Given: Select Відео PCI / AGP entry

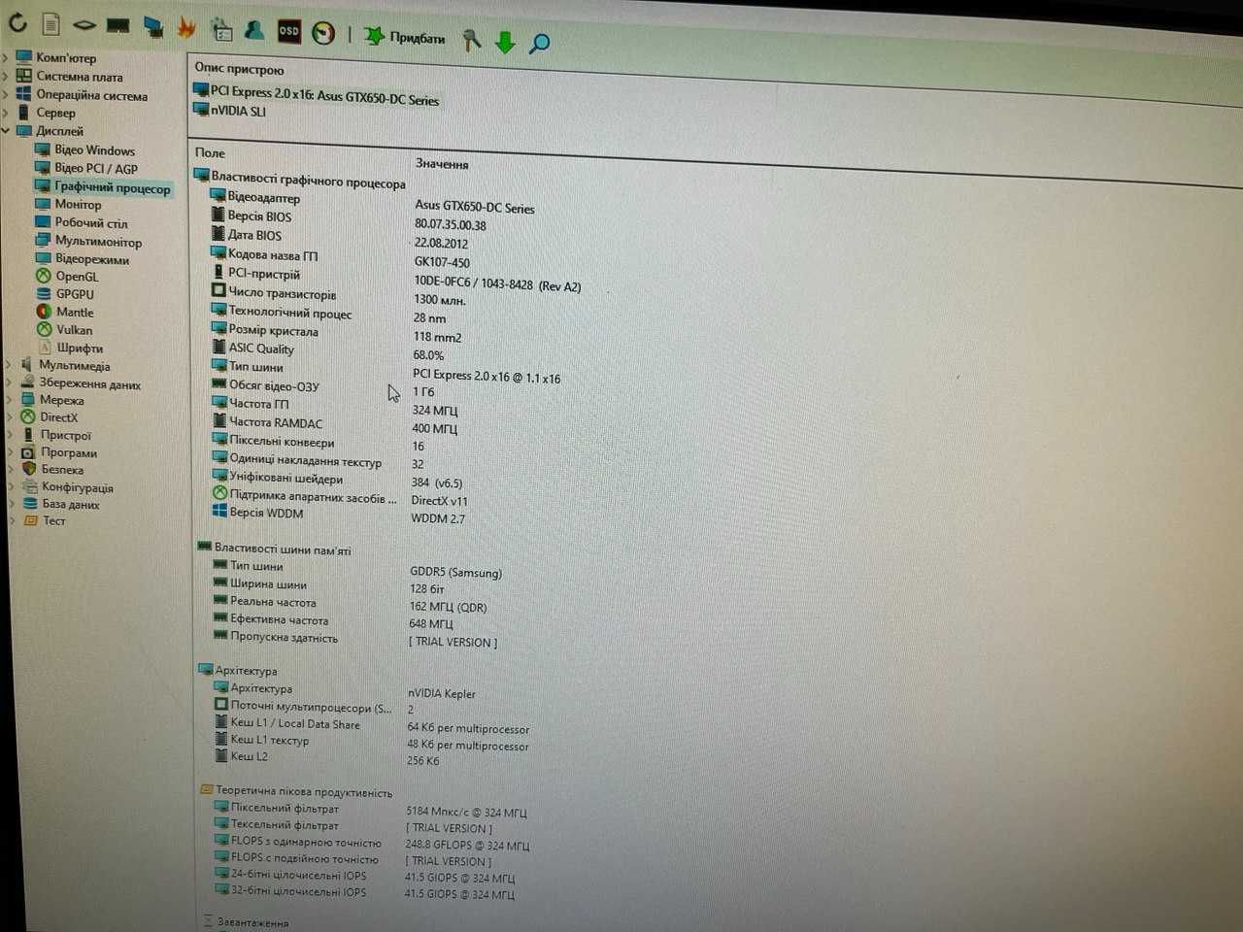Looking at the screenshot, I should 96,168.
